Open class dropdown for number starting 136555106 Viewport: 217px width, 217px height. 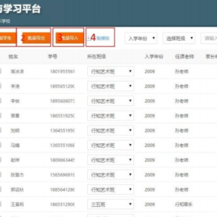pos(110,145)
